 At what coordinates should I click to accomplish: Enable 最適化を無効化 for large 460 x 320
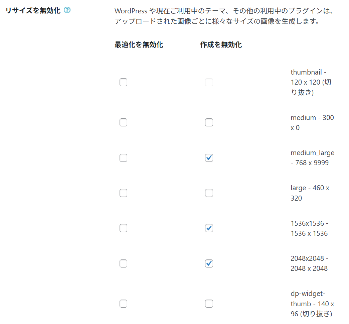(123, 193)
